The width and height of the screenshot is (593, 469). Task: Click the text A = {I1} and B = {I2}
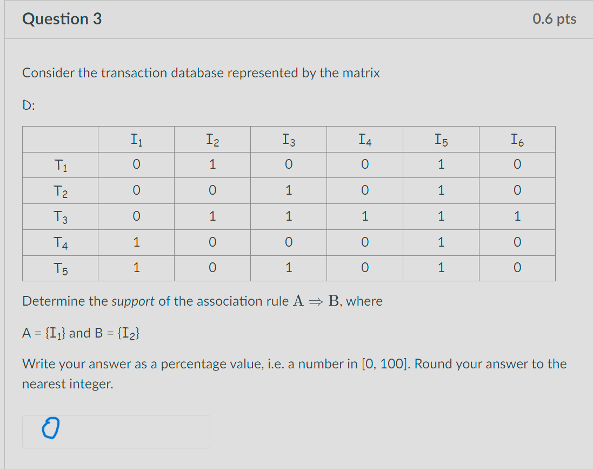[x=80, y=332]
